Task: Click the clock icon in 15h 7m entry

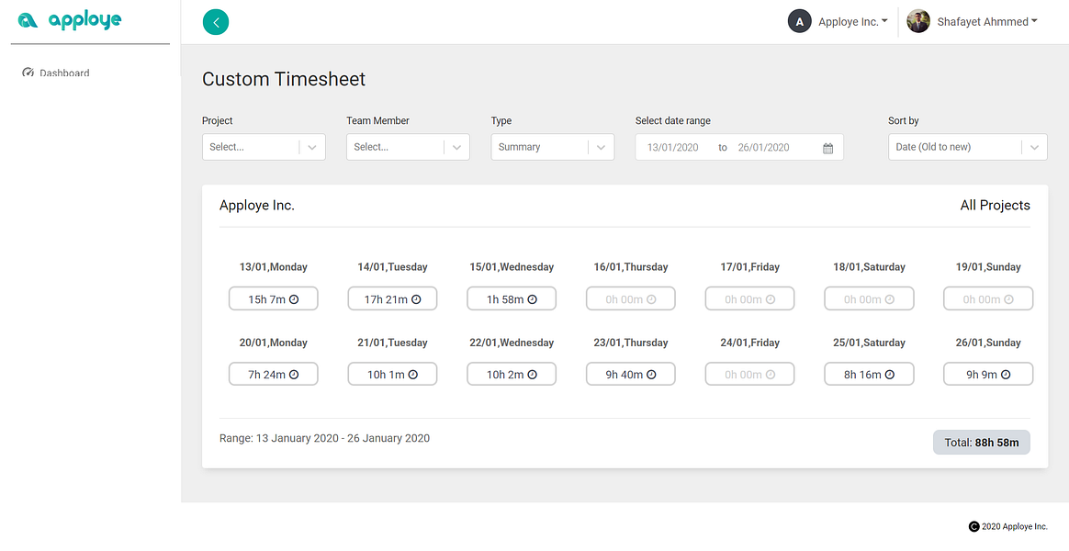Action: pos(294,298)
